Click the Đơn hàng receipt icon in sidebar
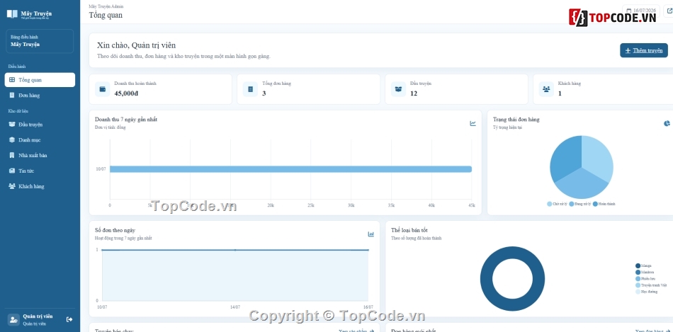This screenshot has width=673, height=332. click(x=12, y=96)
